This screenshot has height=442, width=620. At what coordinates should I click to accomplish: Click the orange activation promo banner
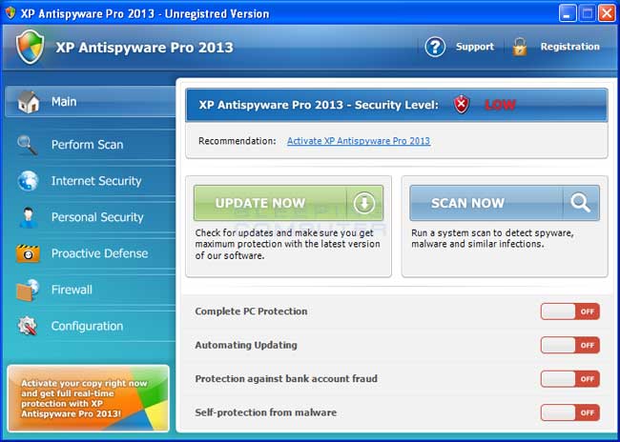coord(88,398)
